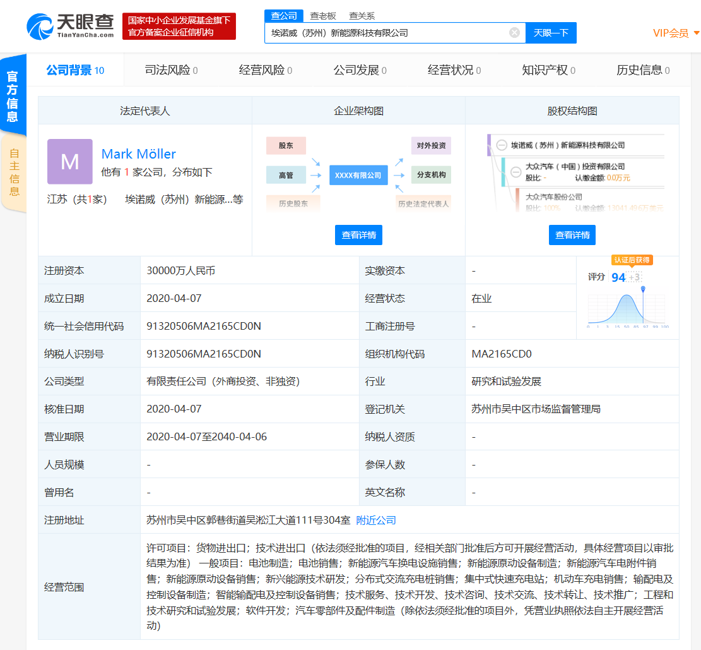
Task: Click Mark Möller's purple M avatar
Action: (69, 162)
